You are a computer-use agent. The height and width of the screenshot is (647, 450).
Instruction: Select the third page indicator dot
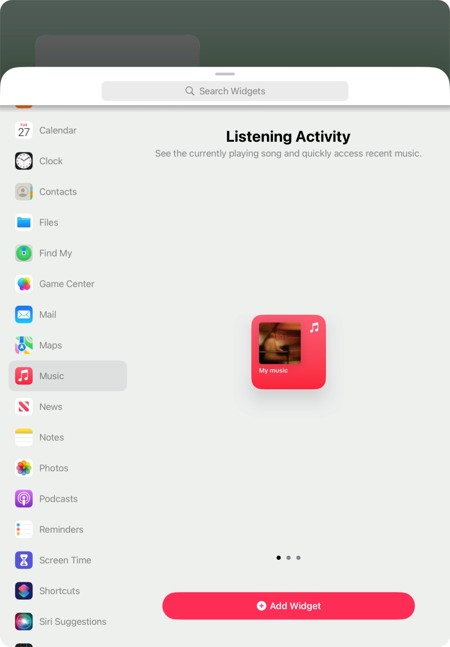coord(298,558)
